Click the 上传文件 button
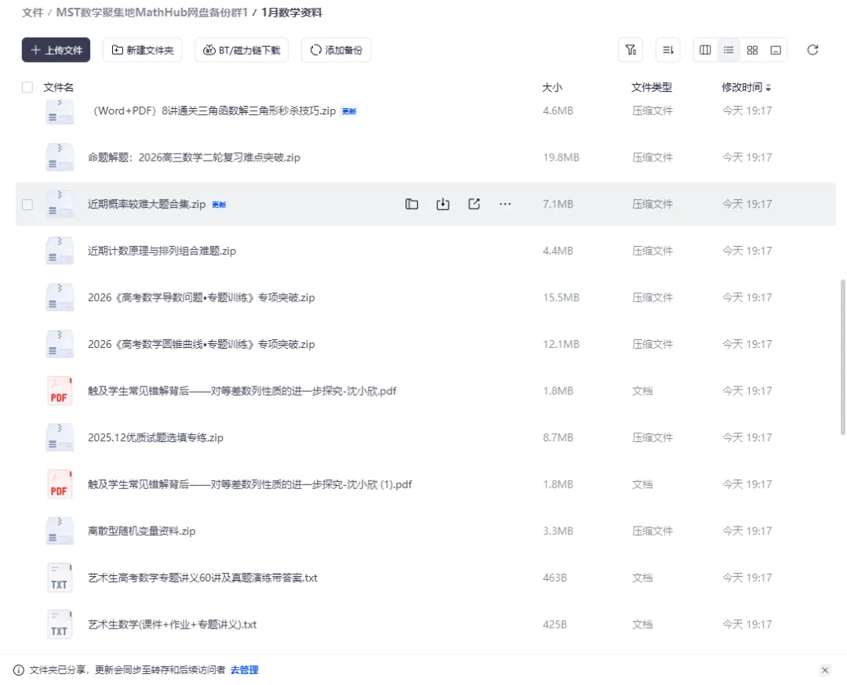847x685 pixels. [56, 49]
